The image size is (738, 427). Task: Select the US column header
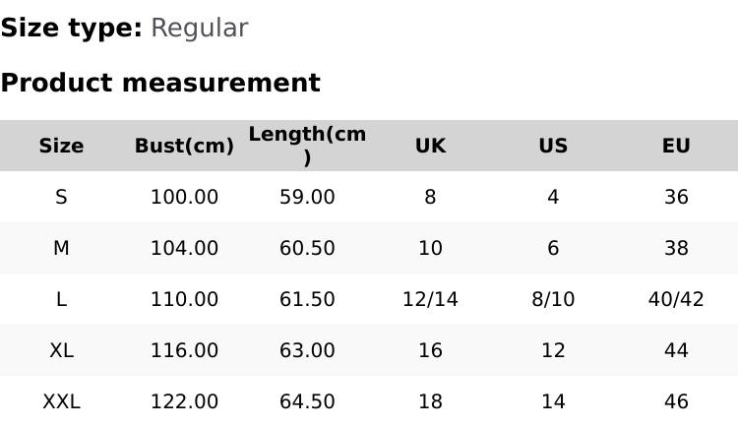coord(553,146)
